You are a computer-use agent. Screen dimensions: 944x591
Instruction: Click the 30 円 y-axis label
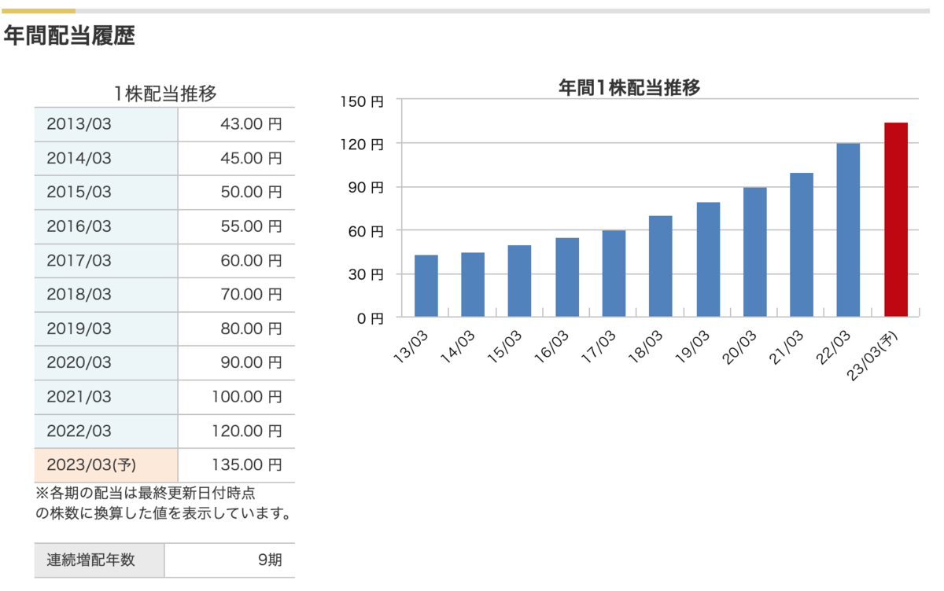[x=366, y=275]
